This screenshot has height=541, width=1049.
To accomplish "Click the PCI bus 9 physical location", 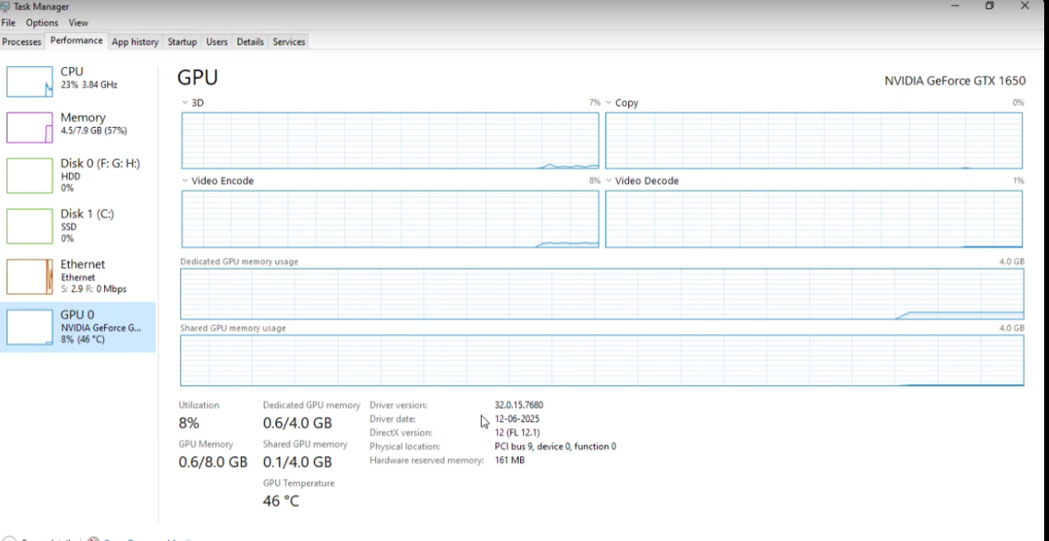I will coord(555,447).
